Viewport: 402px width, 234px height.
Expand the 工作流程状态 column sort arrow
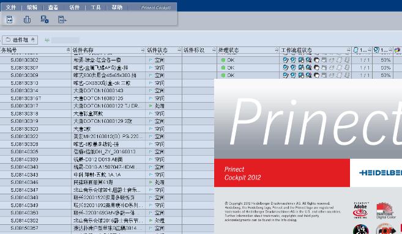pyautogui.click(x=348, y=50)
